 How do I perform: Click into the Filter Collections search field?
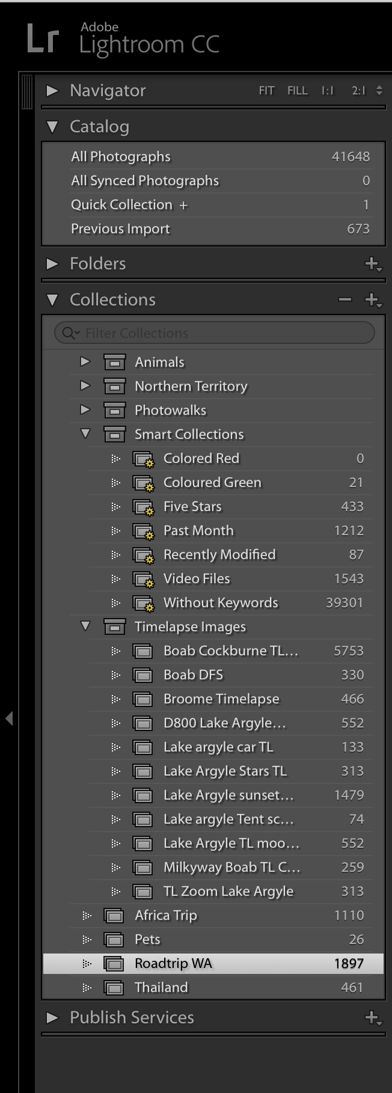[x=222, y=333]
